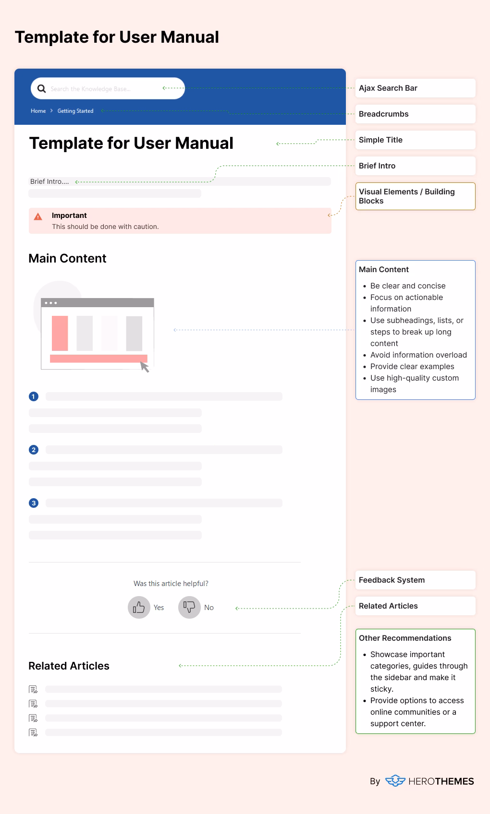This screenshot has height=814, width=490.
Task: Click the HeroThemes winged logo icon
Action: coord(395,780)
